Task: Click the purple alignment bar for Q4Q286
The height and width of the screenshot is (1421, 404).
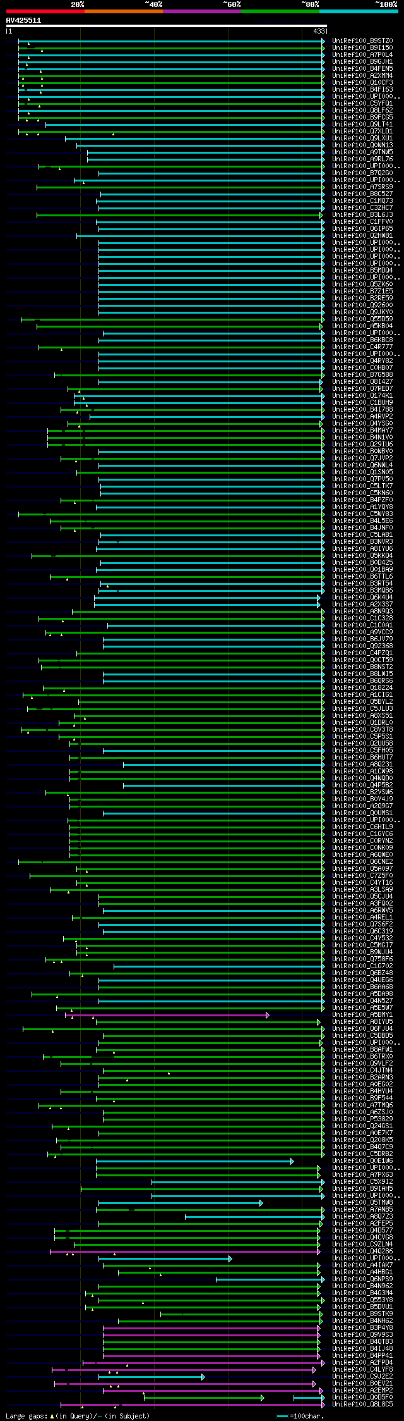Action: coord(186,1252)
